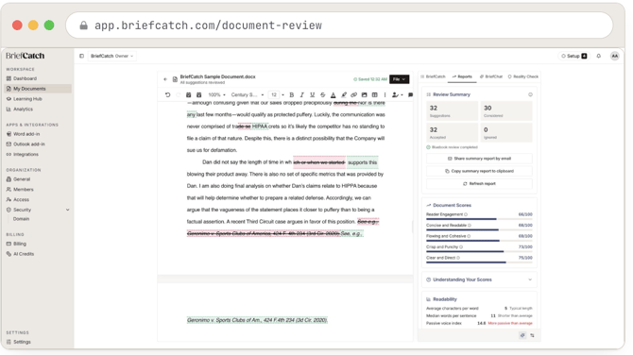Open Billing in the sidebar
The image size is (633, 355).
pyautogui.click(x=39, y=244)
